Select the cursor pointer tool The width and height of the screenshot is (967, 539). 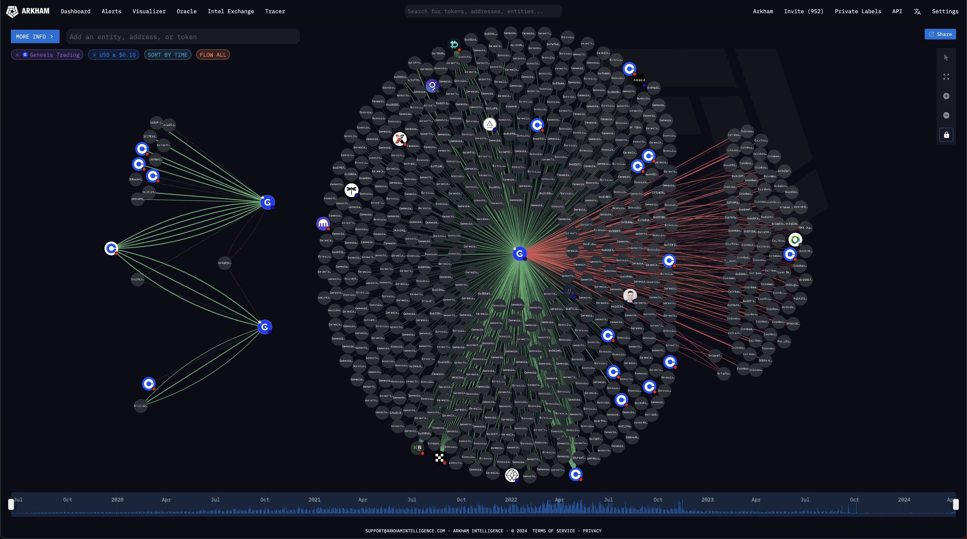click(x=946, y=58)
